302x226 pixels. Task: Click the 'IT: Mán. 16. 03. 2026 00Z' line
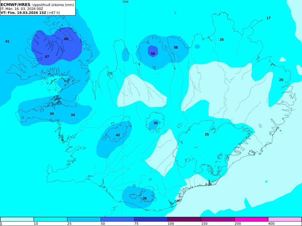pyautogui.click(x=22, y=9)
